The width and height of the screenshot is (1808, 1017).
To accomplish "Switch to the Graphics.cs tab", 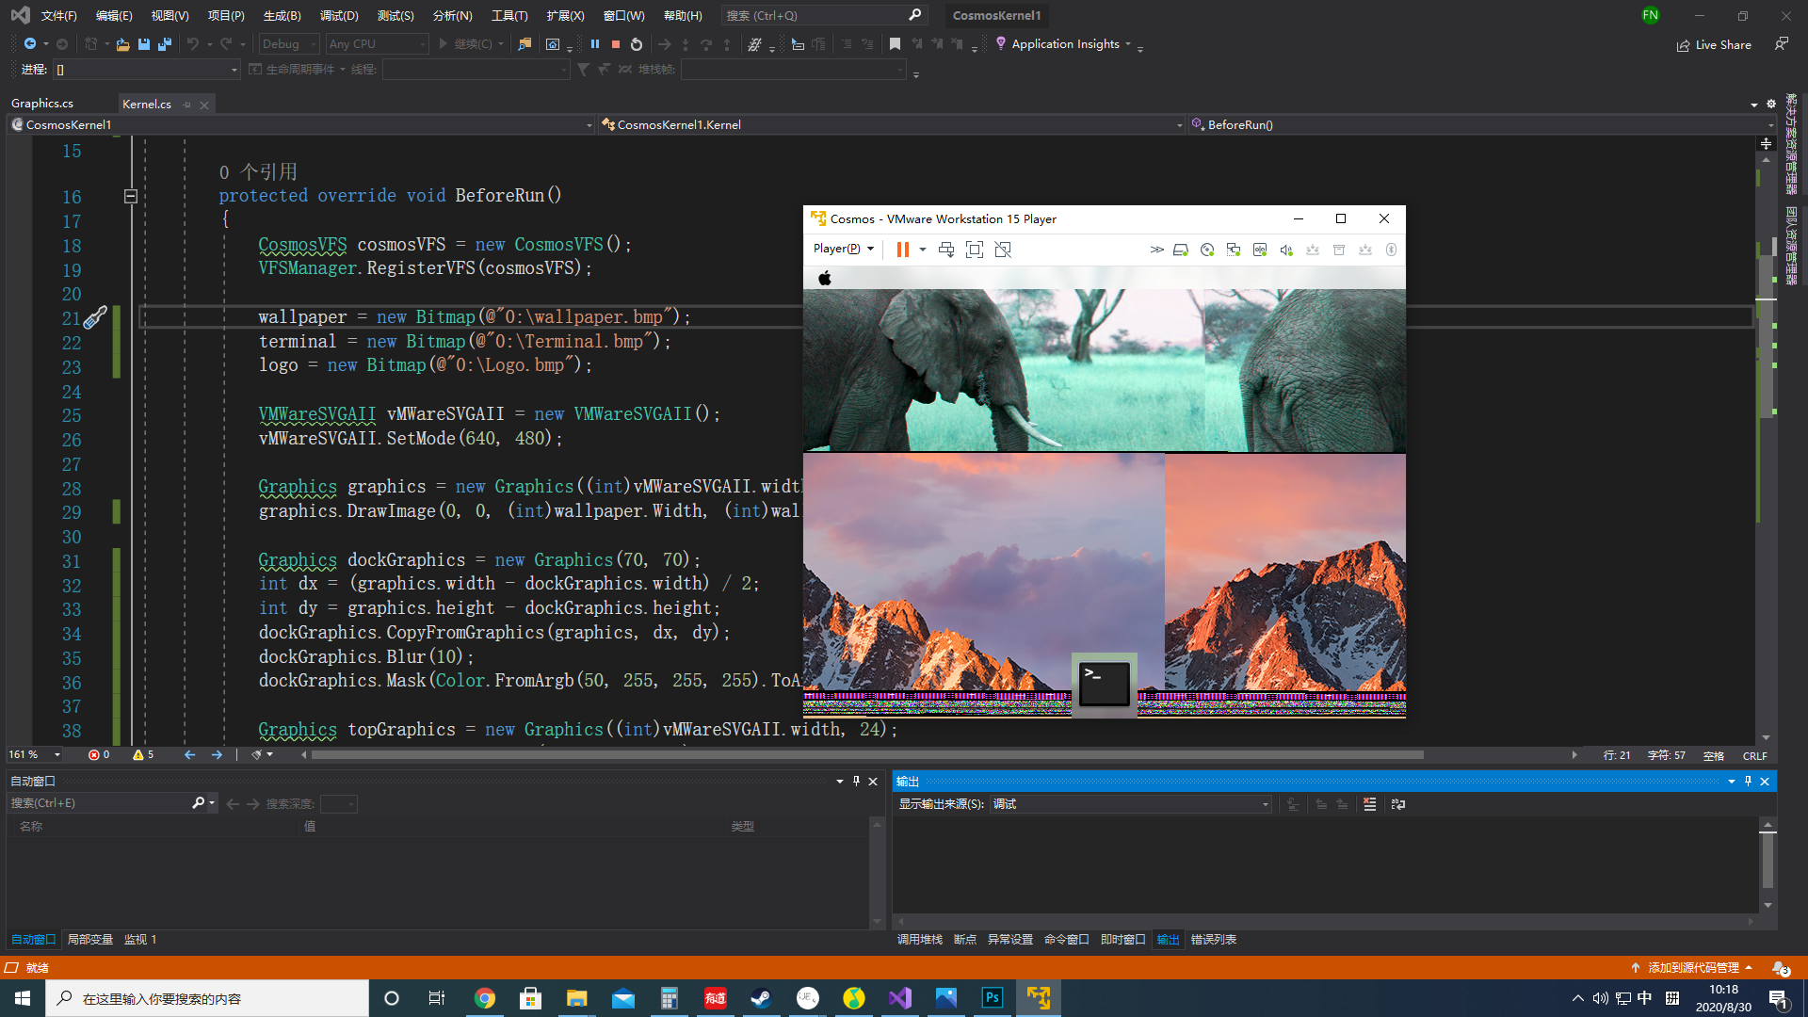I will [x=42, y=104].
